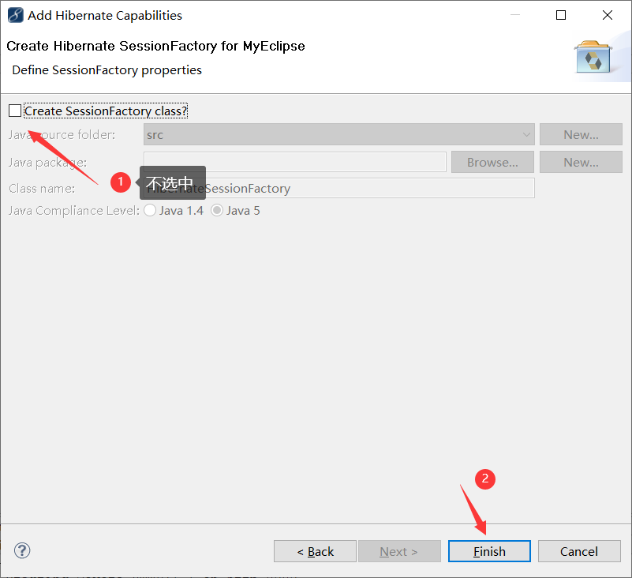Click into the Java package input field

(x=295, y=162)
